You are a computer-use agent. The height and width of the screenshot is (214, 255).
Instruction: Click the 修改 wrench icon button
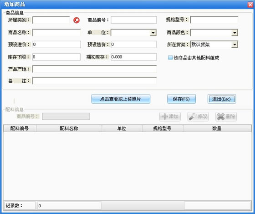coord(198,116)
